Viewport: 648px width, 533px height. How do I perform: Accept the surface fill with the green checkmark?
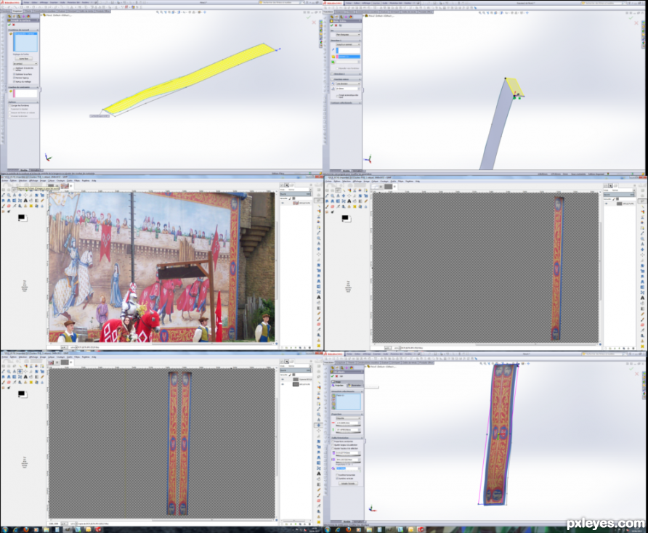pyautogui.click(x=9, y=25)
